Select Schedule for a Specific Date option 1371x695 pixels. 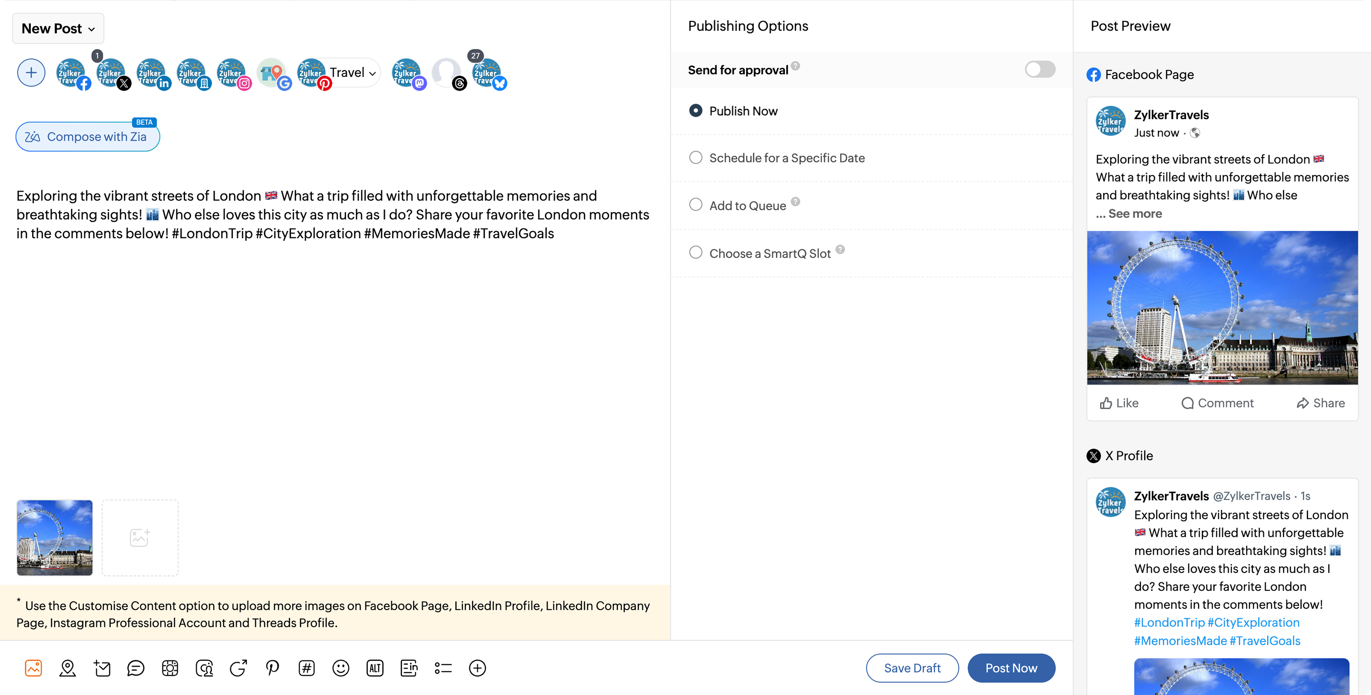(x=695, y=157)
